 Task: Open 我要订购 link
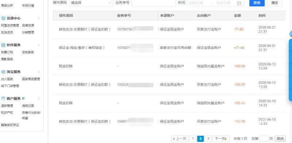(x=7, y=52)
